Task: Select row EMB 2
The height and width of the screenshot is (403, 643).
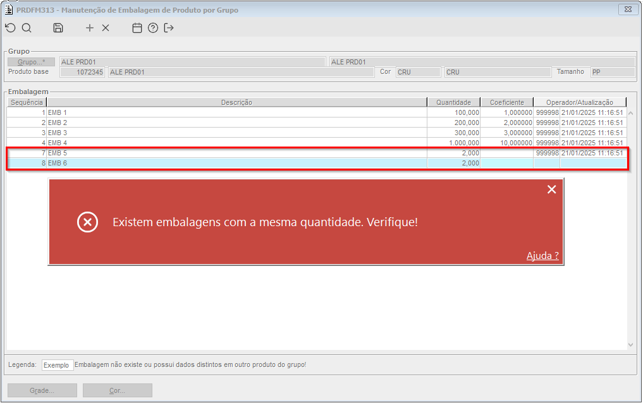Action: pos(317,123)
